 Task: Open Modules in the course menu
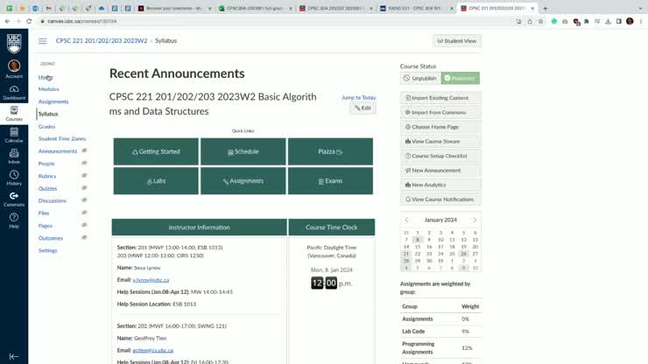[49, 89]
